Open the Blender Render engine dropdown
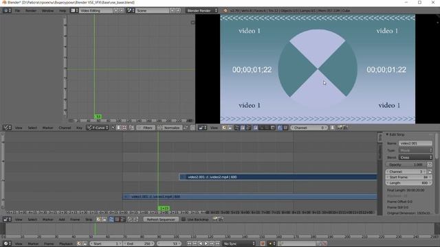 pyautogui.click(x=202, y=11)
